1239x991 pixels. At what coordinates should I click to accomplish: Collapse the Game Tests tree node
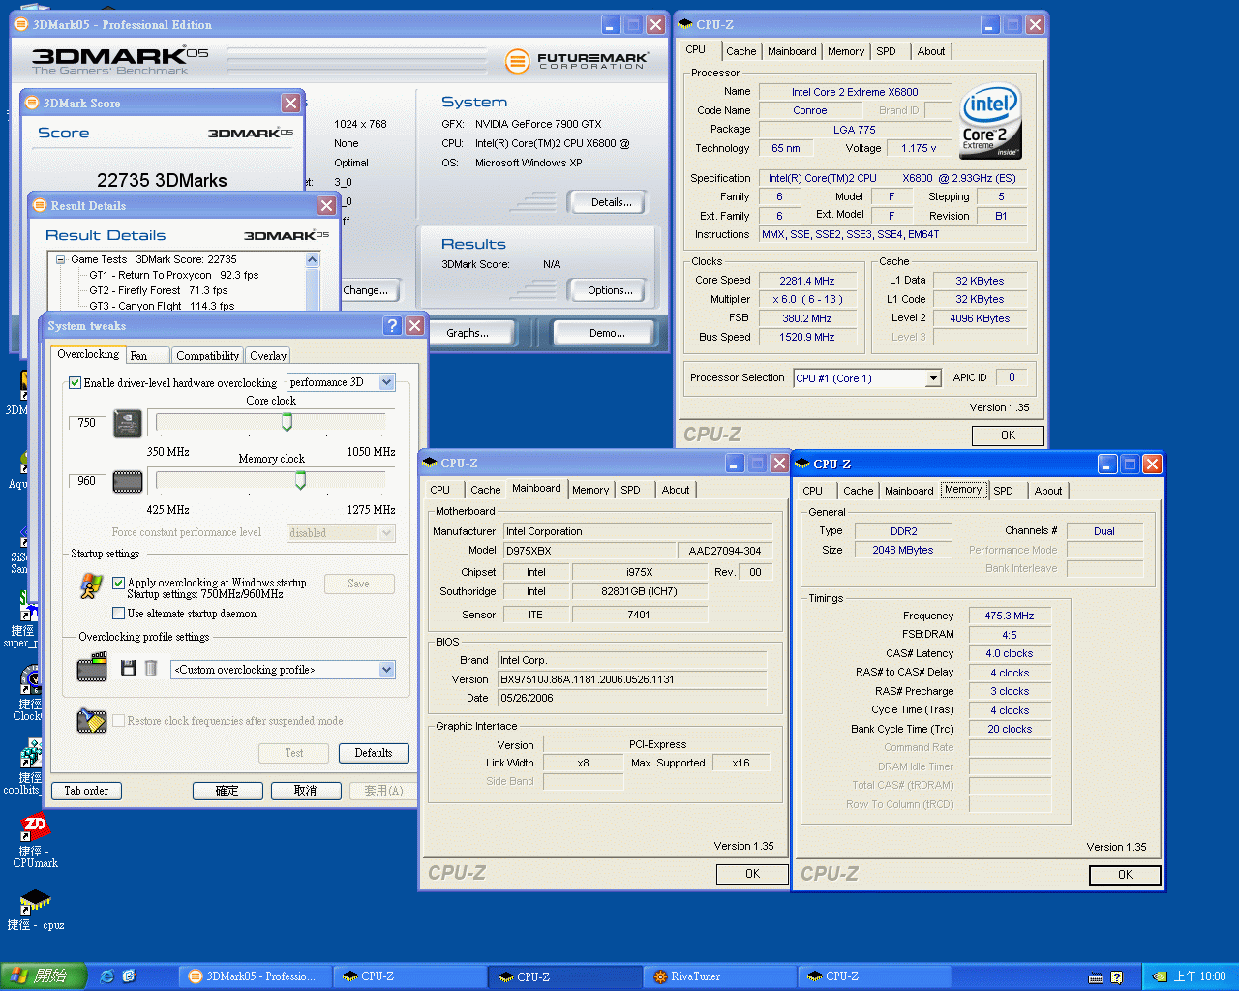pos(61,259)
